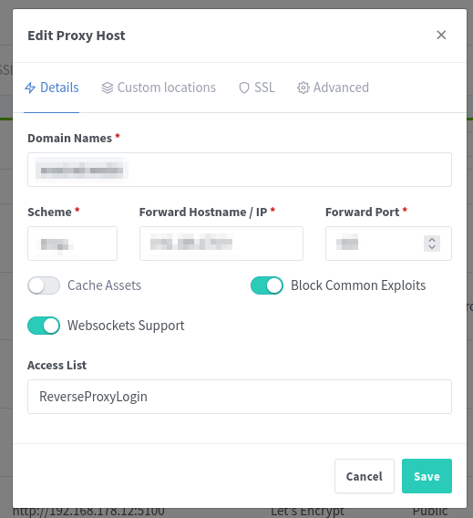The image size is (473, 518).
Task: Open the Scheme dropdown
Action: [x=72, y=243]
